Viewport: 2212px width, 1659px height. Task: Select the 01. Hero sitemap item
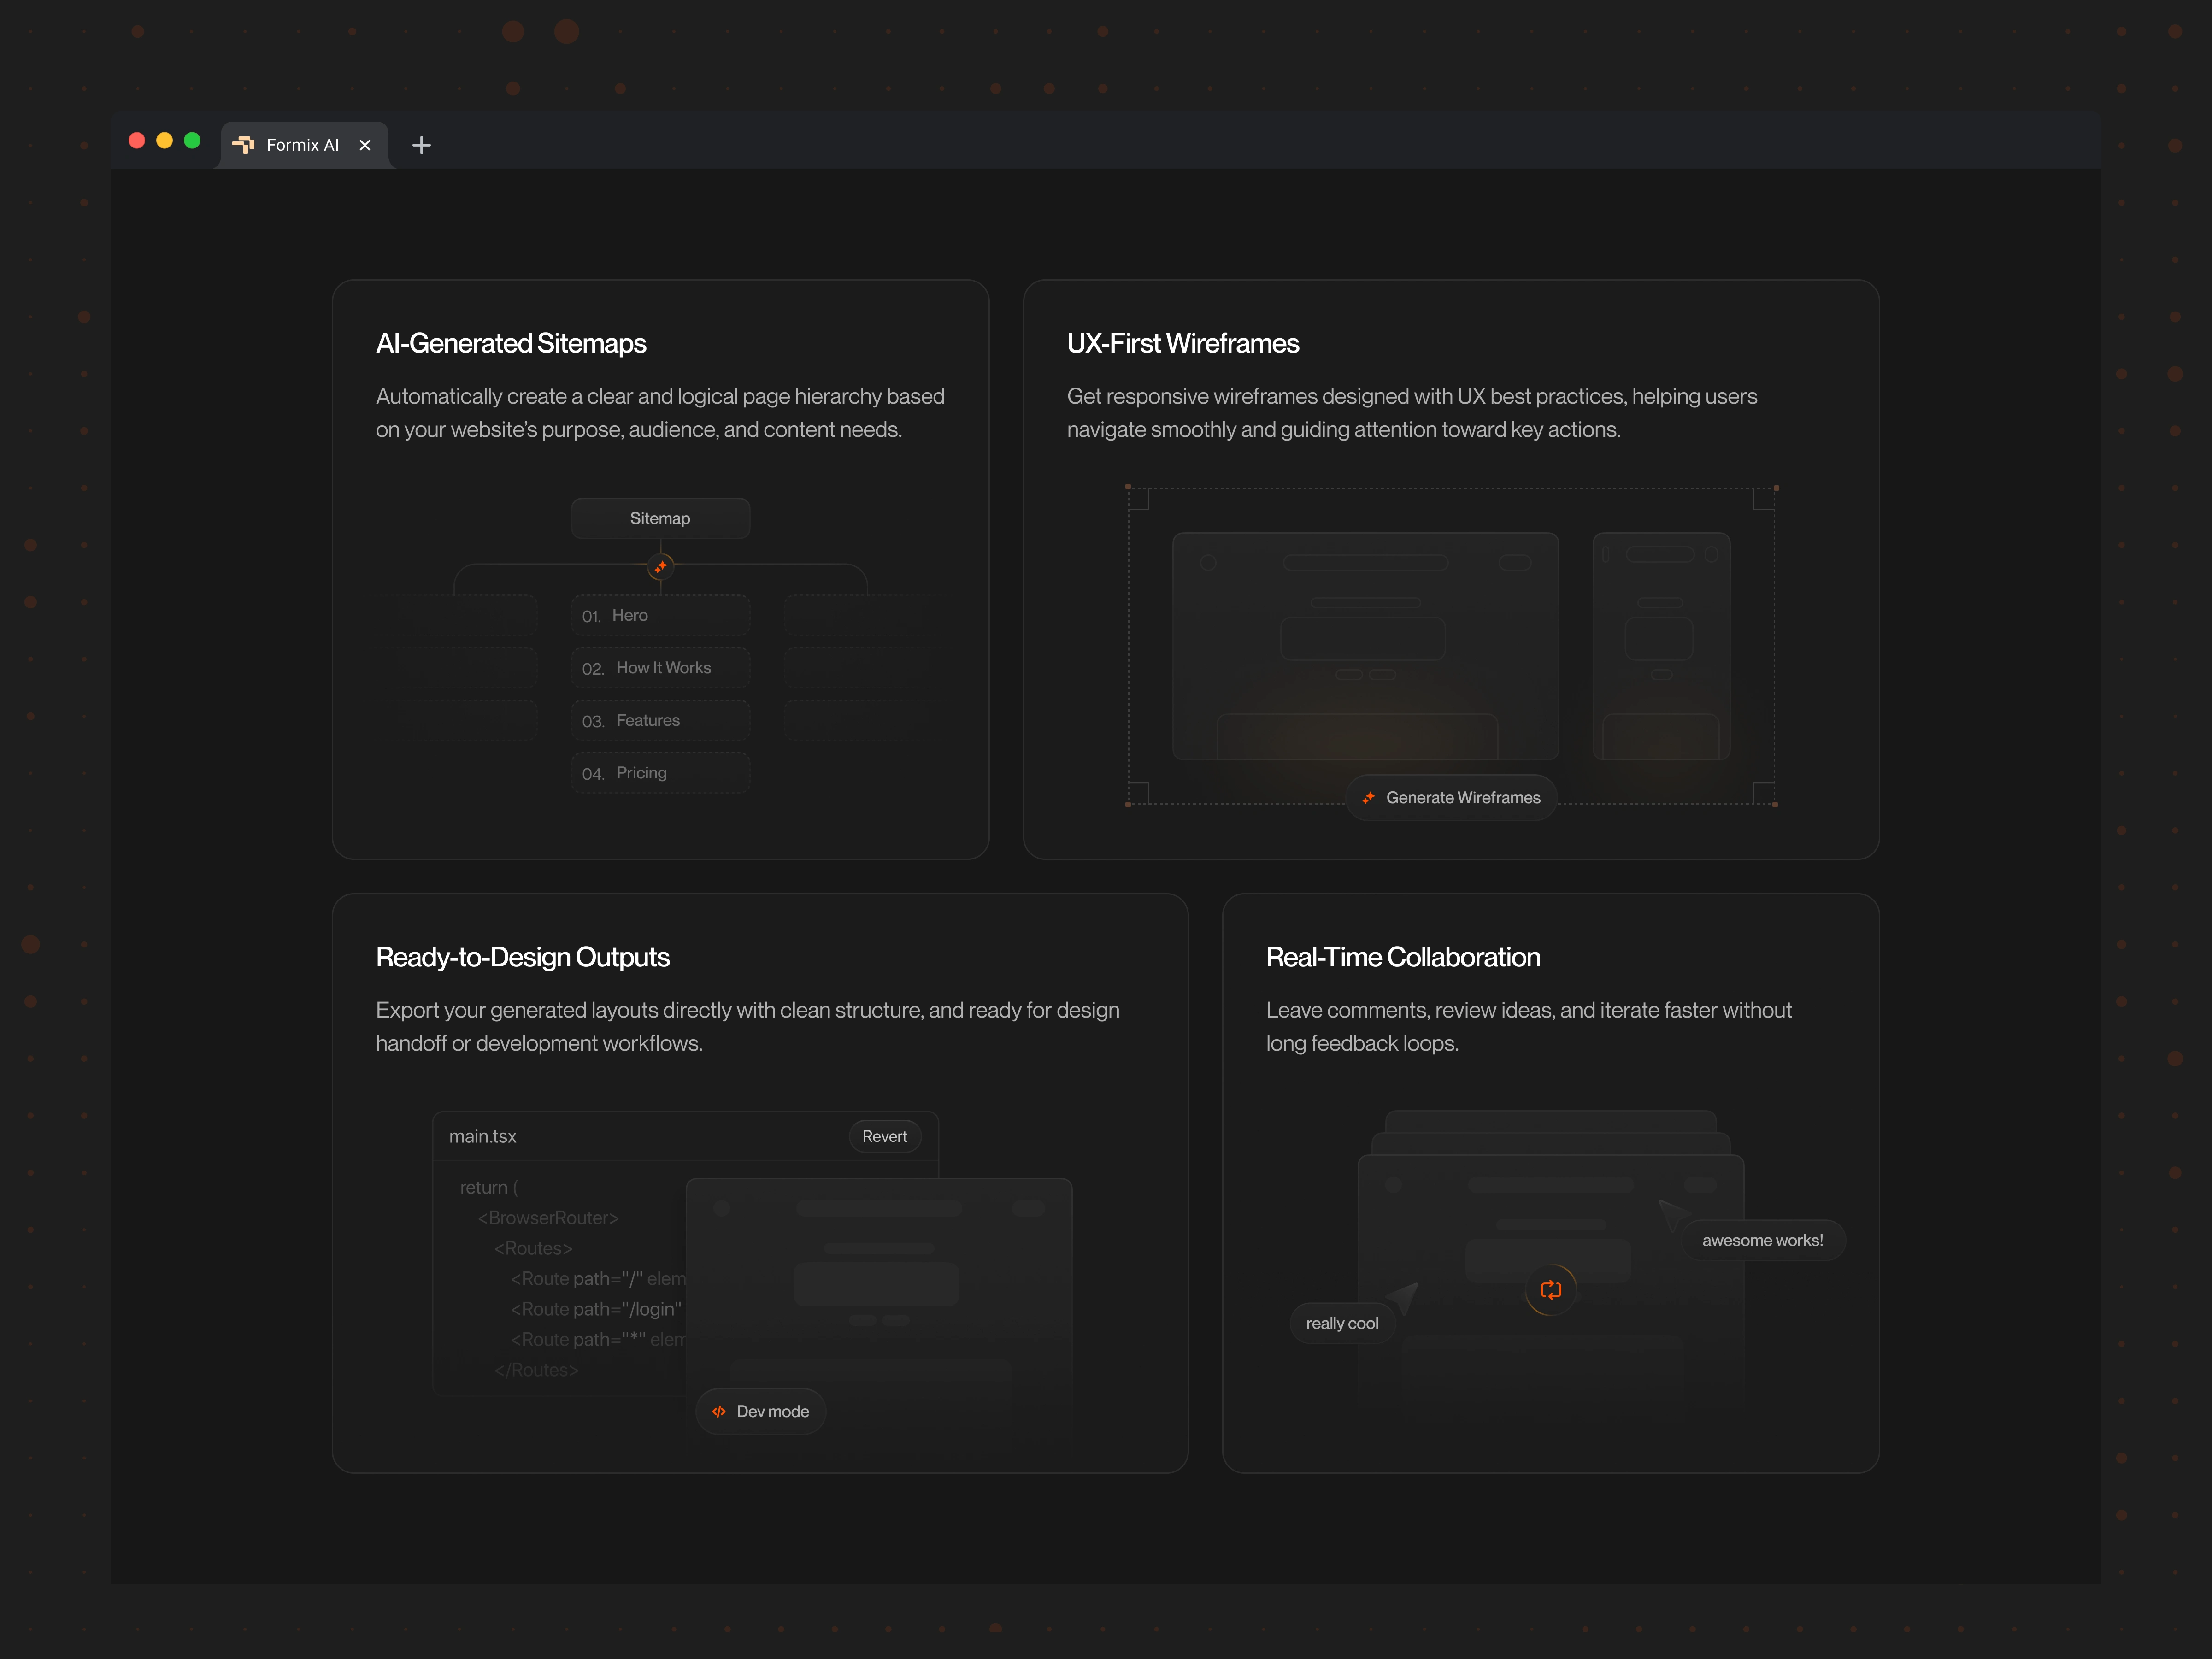click(660, 615)
